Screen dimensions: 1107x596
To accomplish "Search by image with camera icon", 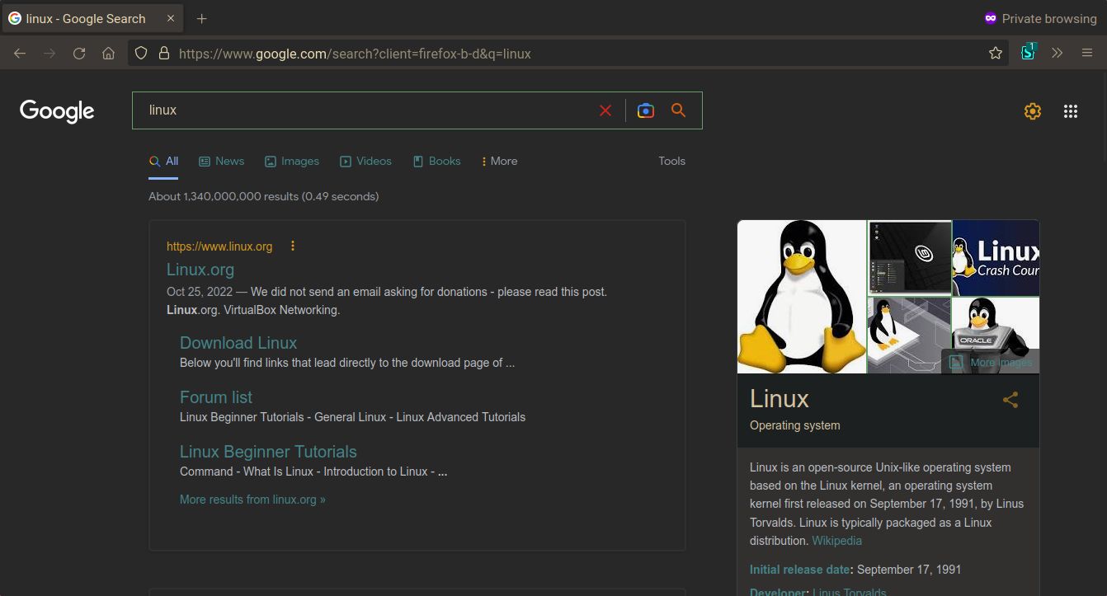I will click(646, 110).
